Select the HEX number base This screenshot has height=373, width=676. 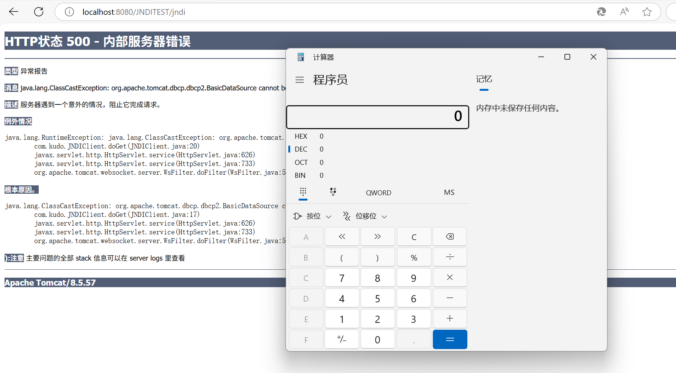coord(378,136)
